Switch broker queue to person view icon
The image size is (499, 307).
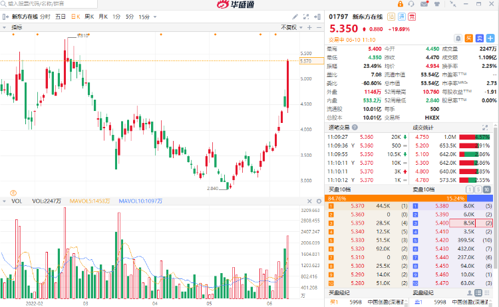pyautogui.click(x=470, y=292)
